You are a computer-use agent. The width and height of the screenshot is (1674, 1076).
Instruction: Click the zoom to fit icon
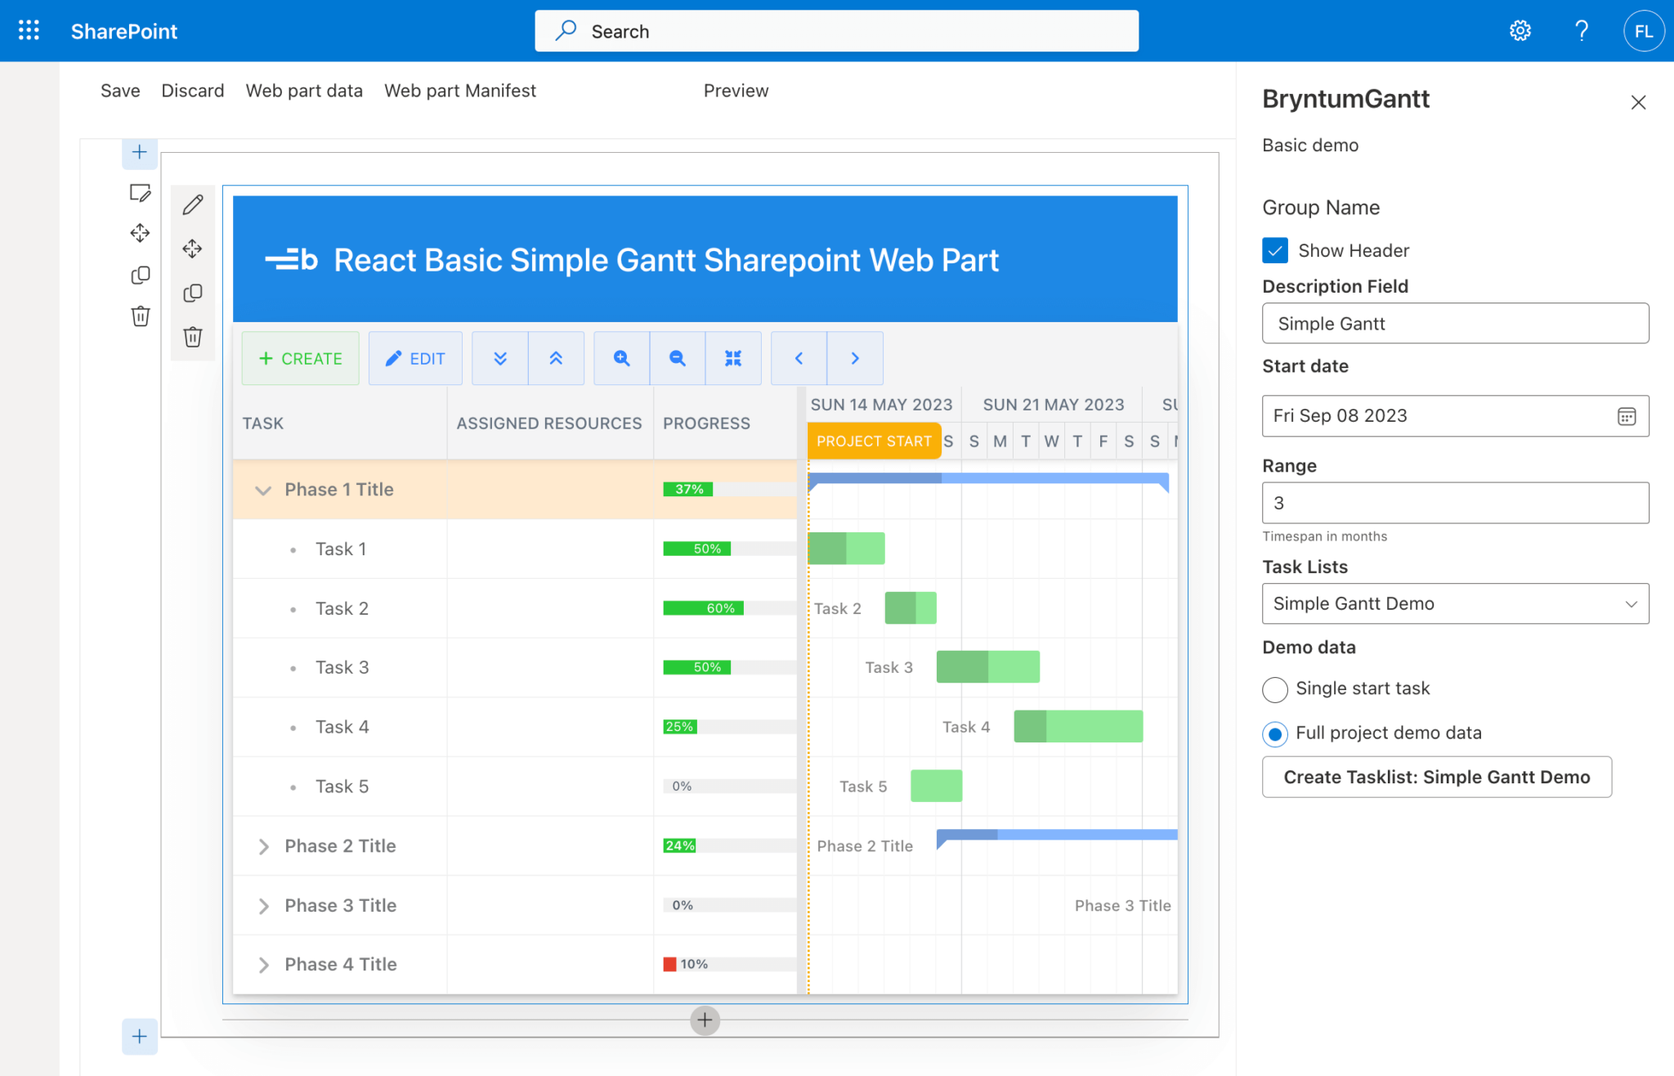(732, 358)
